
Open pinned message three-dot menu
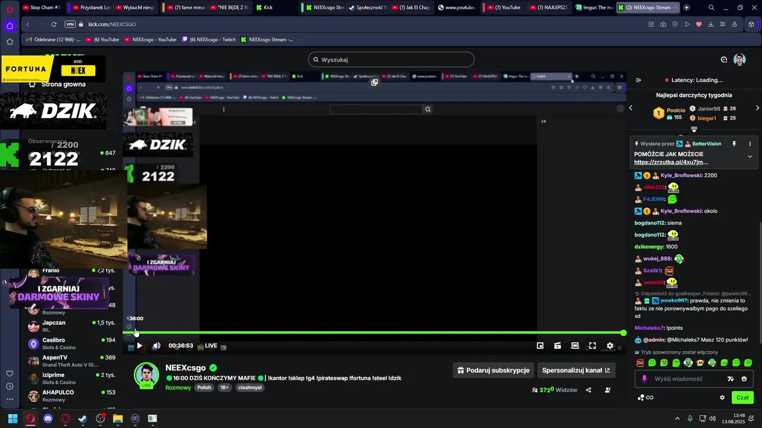tap(749, 144)
